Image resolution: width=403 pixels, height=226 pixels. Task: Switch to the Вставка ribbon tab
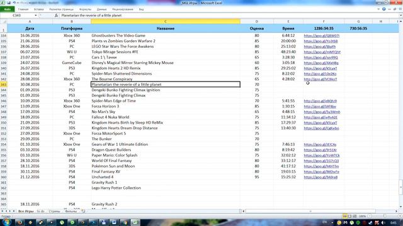click(39, 9)
